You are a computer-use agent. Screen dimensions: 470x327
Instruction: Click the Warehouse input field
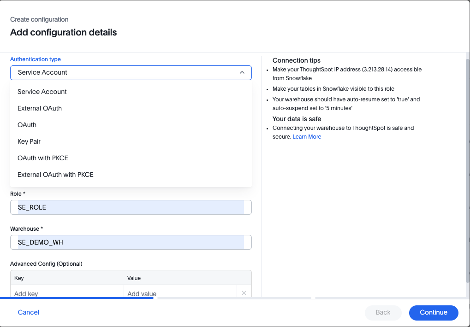[x=131, y=242]
